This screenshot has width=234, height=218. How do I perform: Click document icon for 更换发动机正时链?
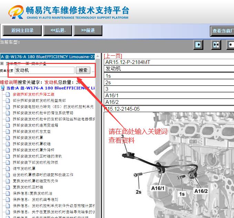tap(8, 187)
